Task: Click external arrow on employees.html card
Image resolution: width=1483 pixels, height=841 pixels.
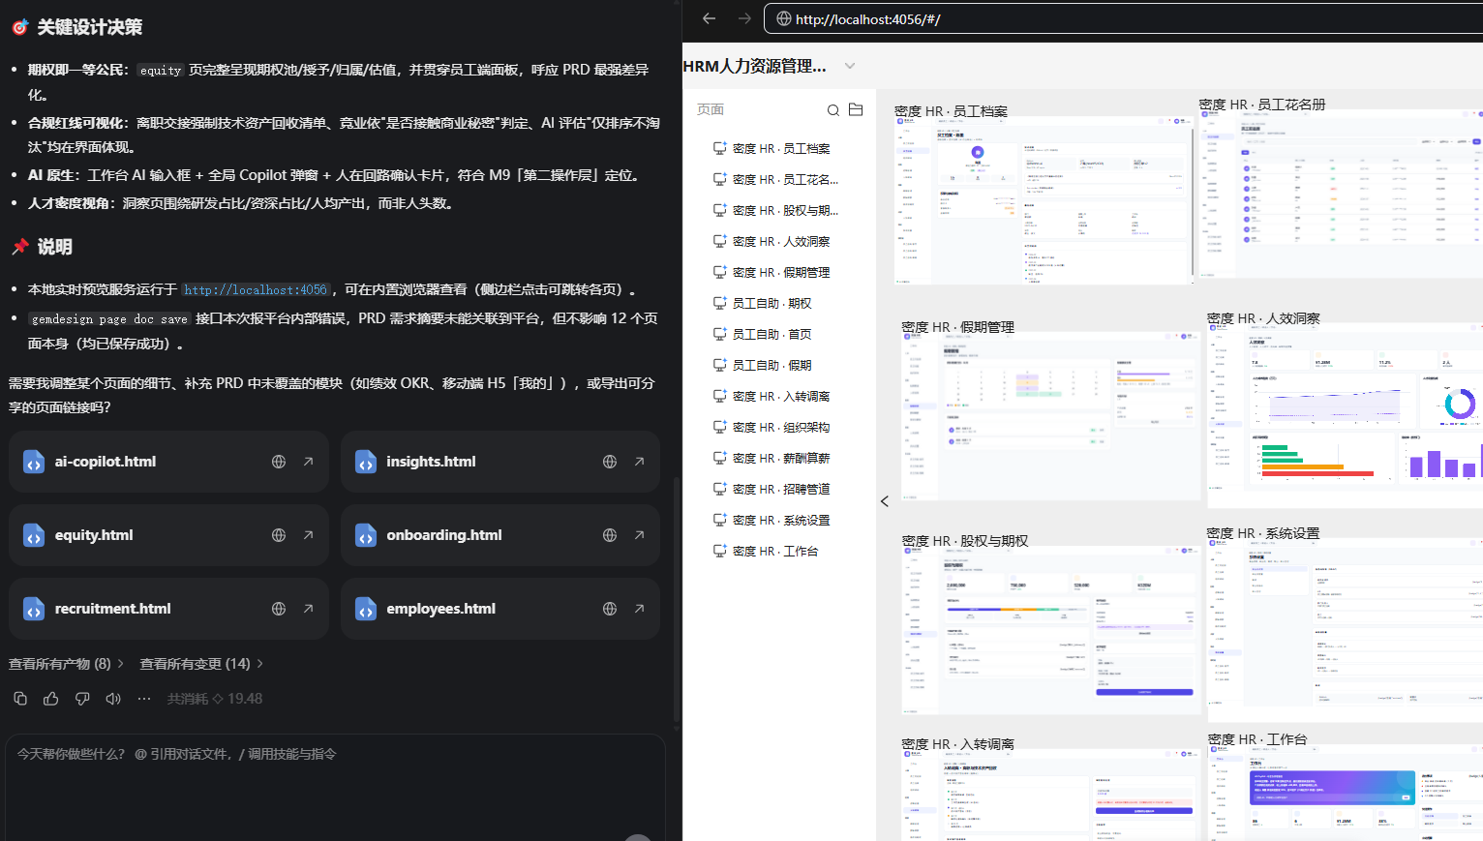Action: click(x=639, y=609)
